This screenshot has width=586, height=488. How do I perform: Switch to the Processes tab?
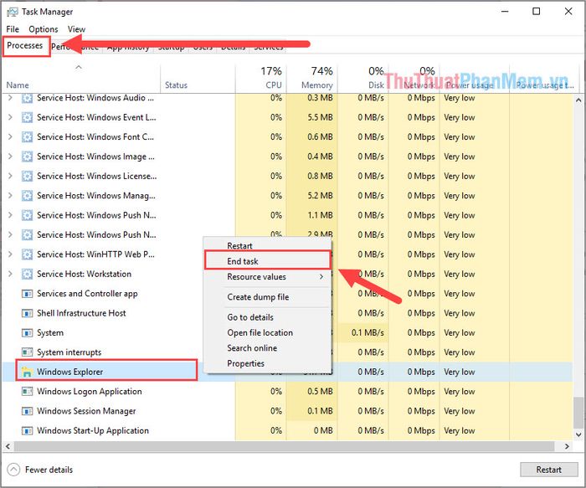(24, 45)
